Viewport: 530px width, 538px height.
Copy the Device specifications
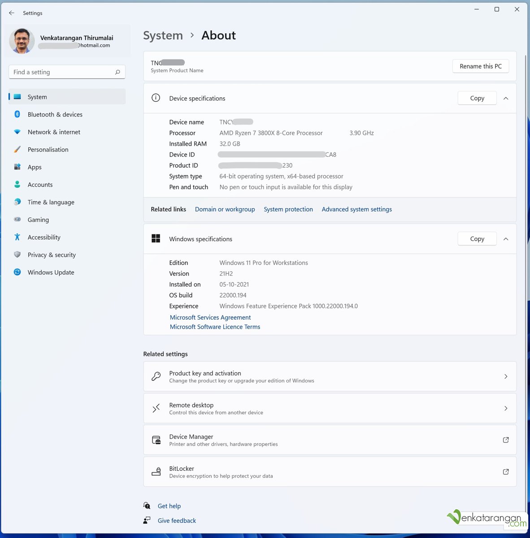(x=477, y=98)
